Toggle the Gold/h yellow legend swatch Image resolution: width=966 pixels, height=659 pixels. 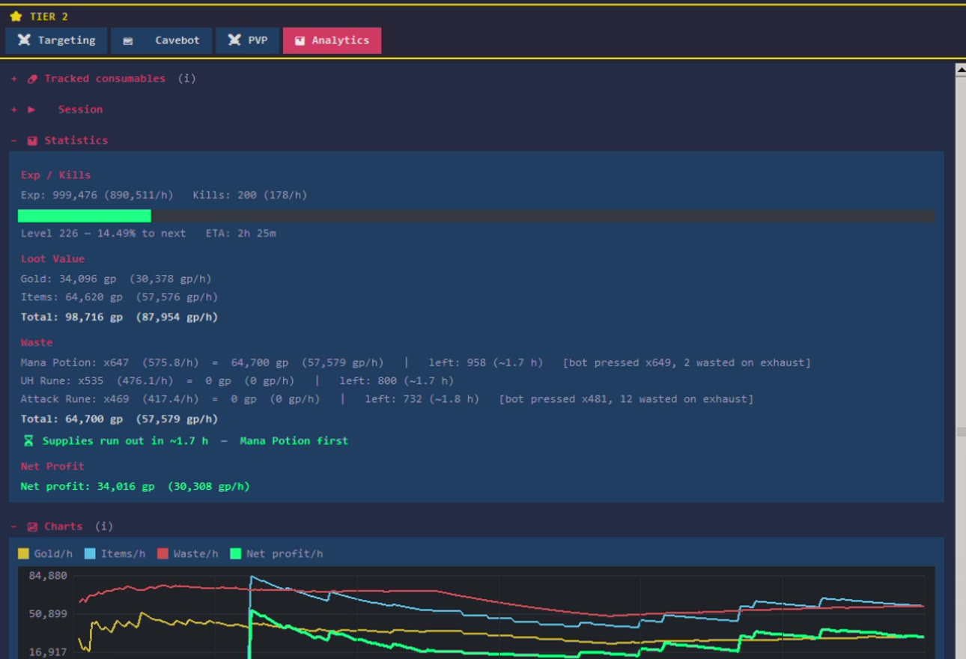pos(23,554)
